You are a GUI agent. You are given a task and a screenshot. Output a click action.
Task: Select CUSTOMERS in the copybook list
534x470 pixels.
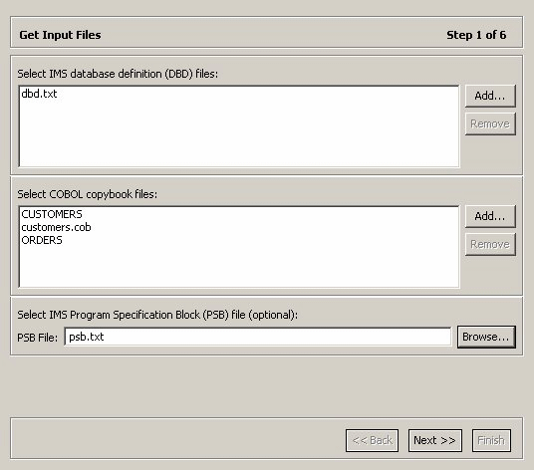[x=52, y=214]
